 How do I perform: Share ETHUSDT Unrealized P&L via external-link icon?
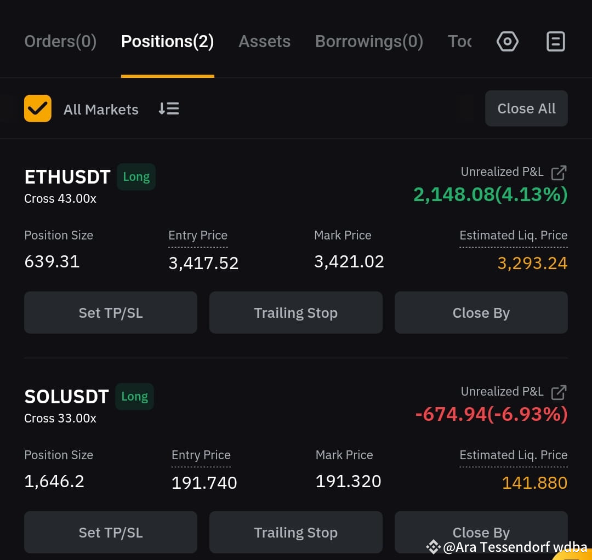pos(559,172)
